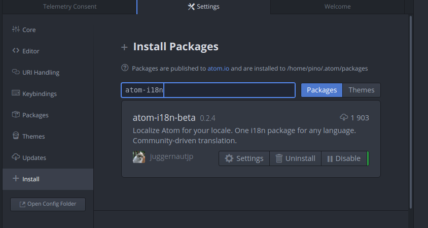Click the plus icon beside Install Packages heading

[124, 47]
